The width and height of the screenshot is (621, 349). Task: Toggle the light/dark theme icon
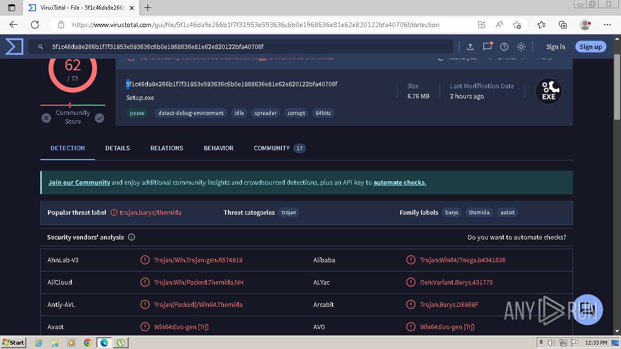(521, 47)
